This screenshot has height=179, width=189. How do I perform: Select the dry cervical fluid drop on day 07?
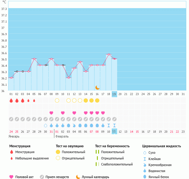pos(46,125)
